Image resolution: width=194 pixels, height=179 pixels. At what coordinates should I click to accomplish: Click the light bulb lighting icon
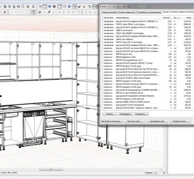(x=84, y=7)
